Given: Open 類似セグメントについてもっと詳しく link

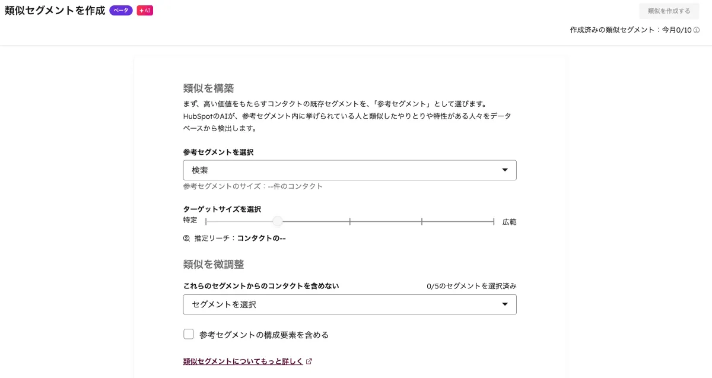Looking at the screenshot, I should 242,361.
